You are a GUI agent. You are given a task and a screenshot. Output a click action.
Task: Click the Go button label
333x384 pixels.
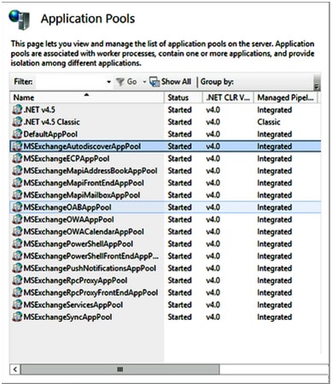click(x=131, y=82)
